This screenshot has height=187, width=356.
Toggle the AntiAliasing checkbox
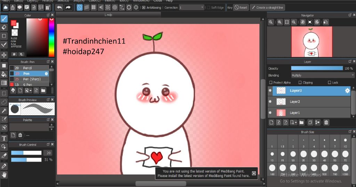[x=144, y=8]
